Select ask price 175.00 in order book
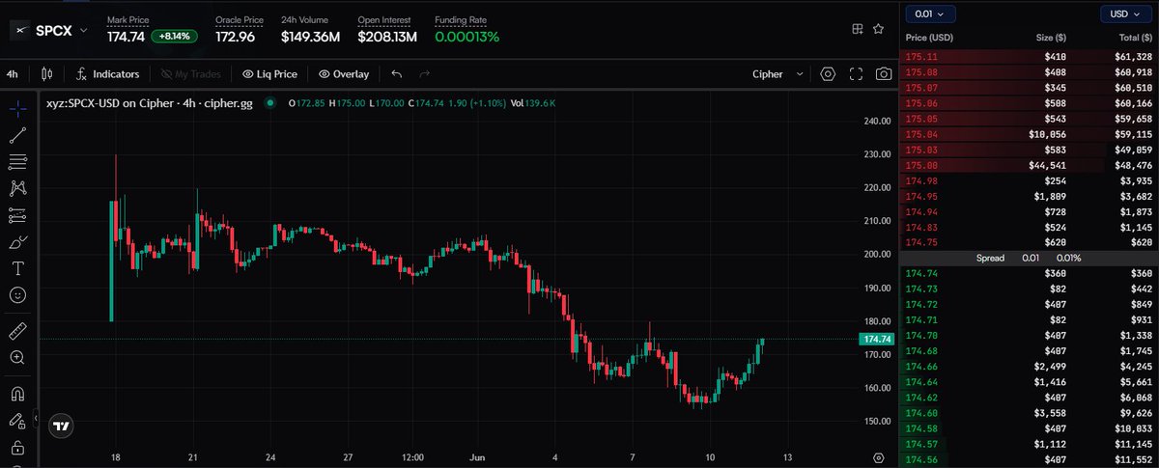Viewport: 1159px width, 468px height. click(920, 165)
